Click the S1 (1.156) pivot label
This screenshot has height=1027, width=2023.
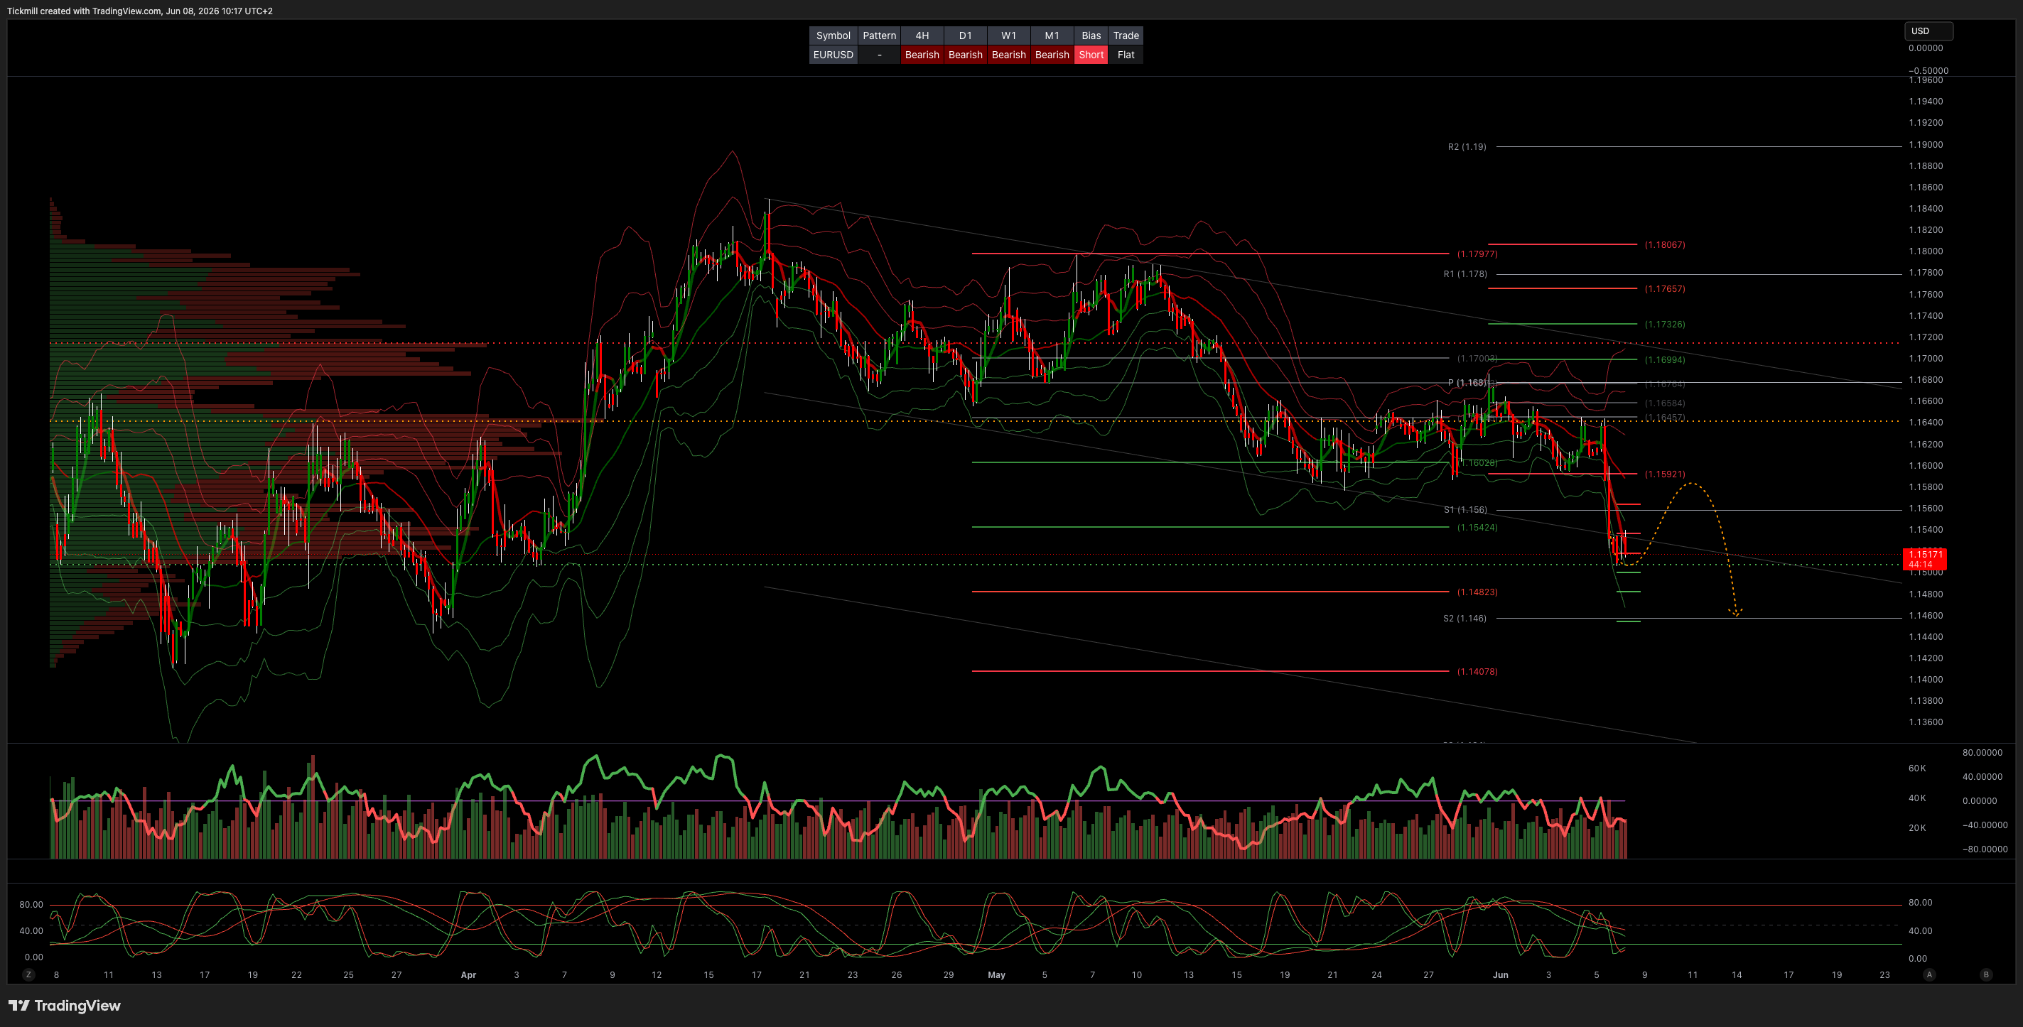[x=1464, y=509]
